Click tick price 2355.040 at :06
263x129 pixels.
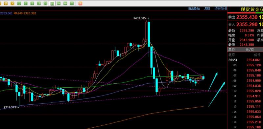(x=253, y=70)
